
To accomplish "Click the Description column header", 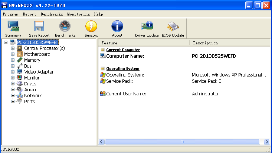I will (x=230, y=43).
